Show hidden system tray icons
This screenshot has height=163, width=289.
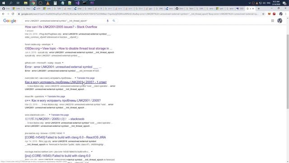[x=250, y=3]
